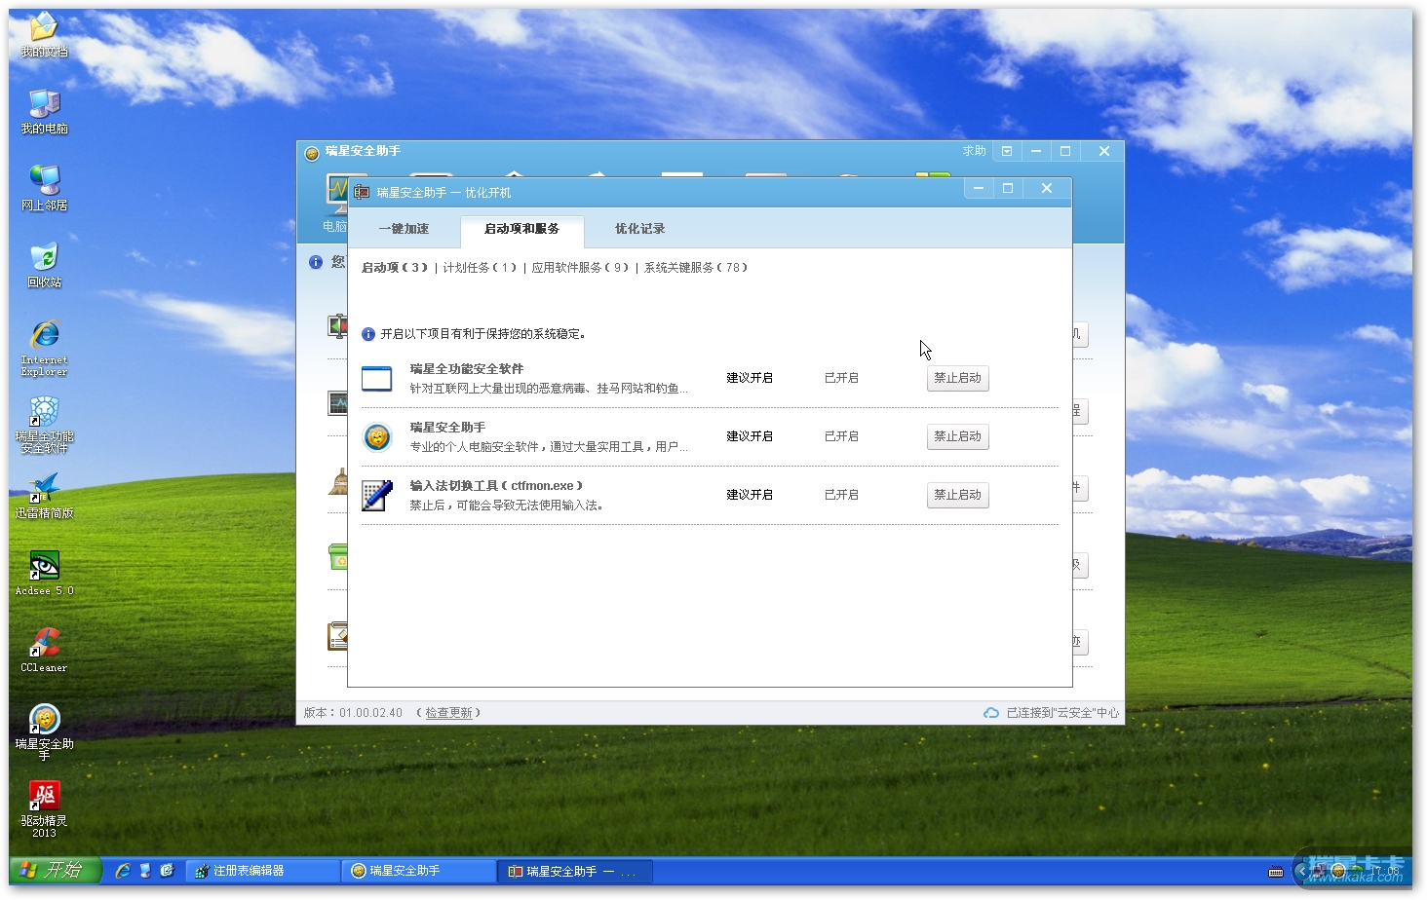Maximize the 优化开机 dialog
Screen dimensions: 1427x900
click(x=1008, y=188)
